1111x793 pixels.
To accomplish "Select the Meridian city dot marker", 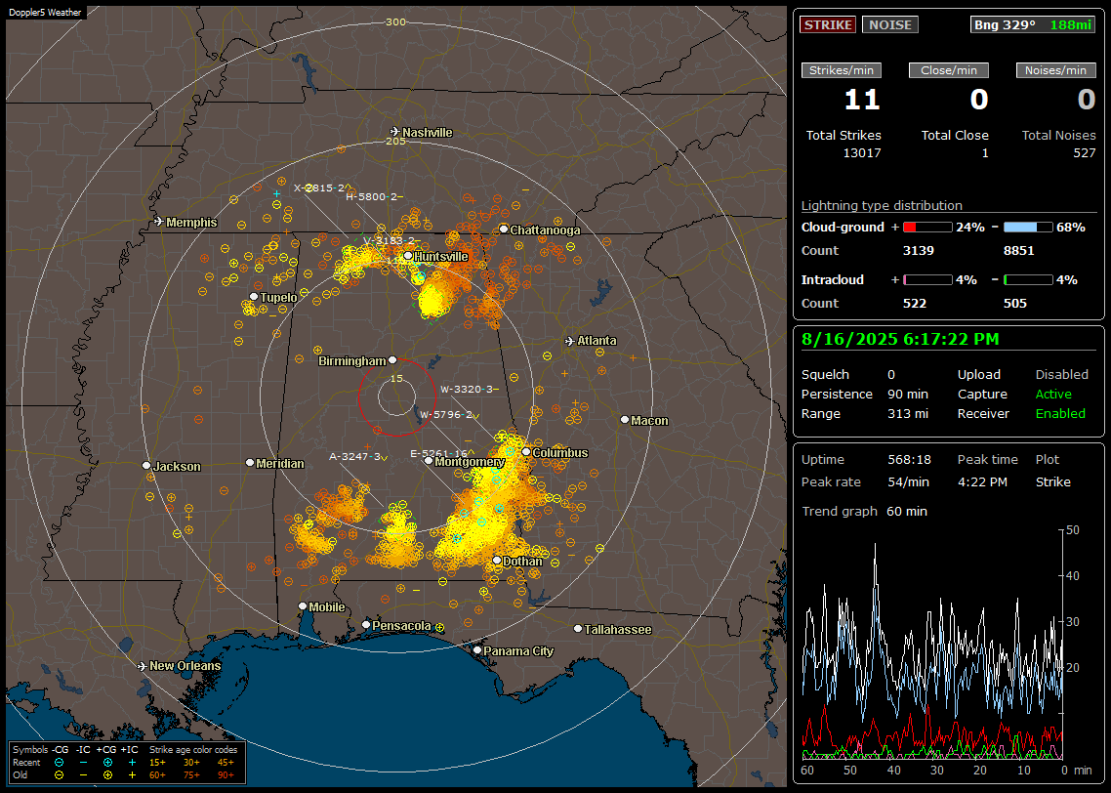I will pos(249,463).
